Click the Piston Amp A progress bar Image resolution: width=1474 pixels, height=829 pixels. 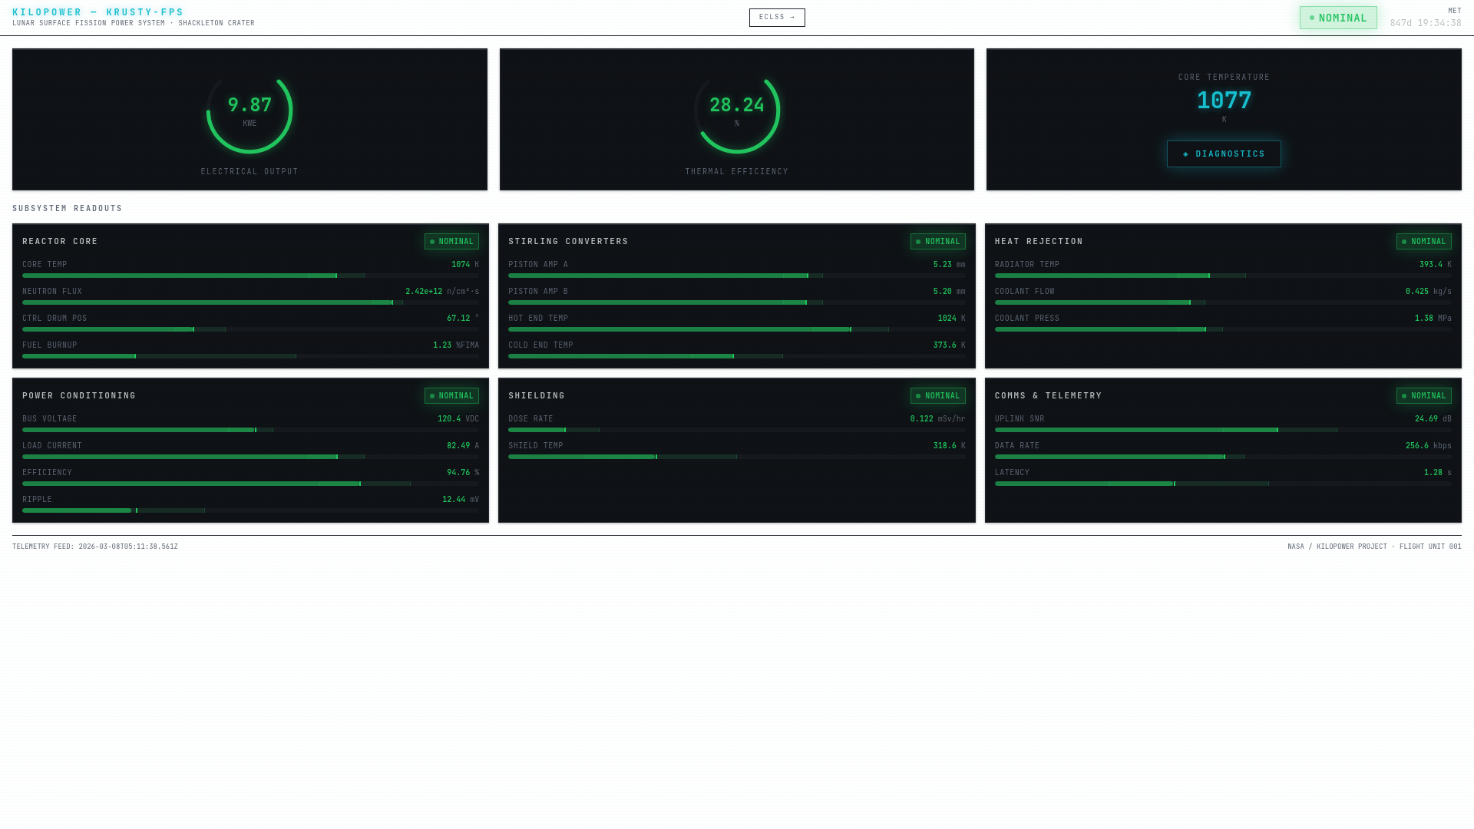point(737,276)
